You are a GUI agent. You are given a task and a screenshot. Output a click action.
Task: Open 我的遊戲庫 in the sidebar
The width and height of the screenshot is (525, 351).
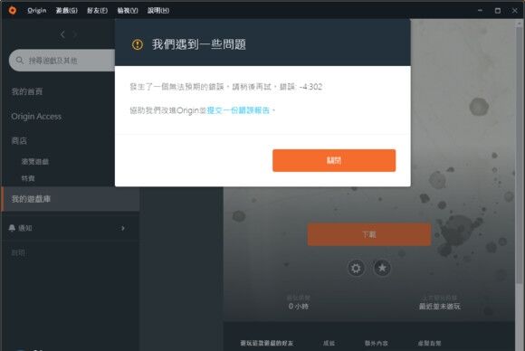(x=71, y=199)
